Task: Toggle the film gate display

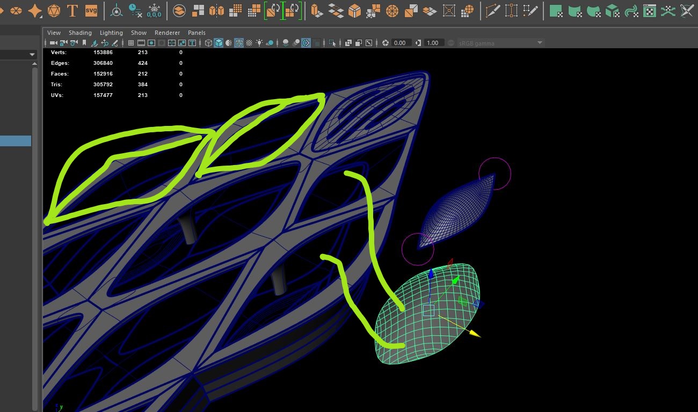Action: click(141, 43)
